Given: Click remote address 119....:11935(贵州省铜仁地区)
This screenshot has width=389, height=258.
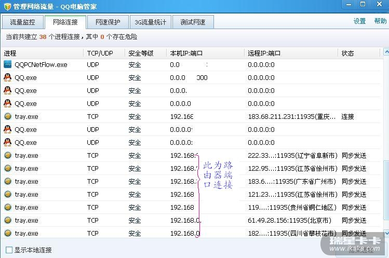Looking at the screenshot, I should click(x=292, y=208).
